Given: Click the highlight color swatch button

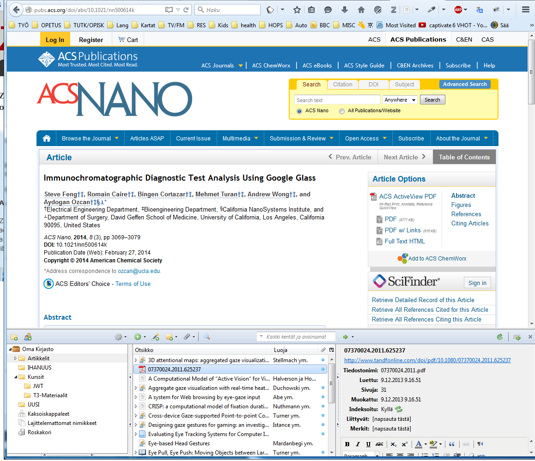Looking at the screenshot, I should tap(433, 444).
